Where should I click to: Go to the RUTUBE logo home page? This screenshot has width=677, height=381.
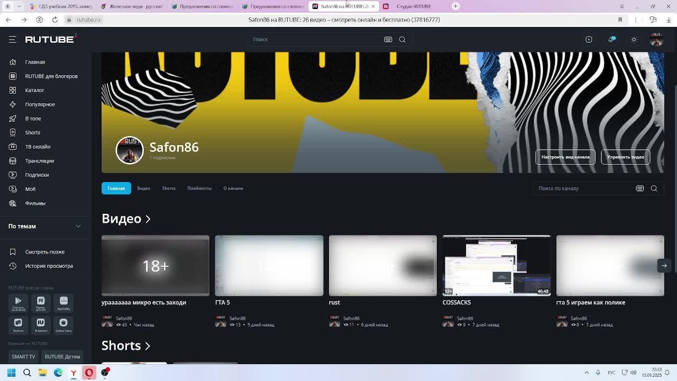coord(50,39)
